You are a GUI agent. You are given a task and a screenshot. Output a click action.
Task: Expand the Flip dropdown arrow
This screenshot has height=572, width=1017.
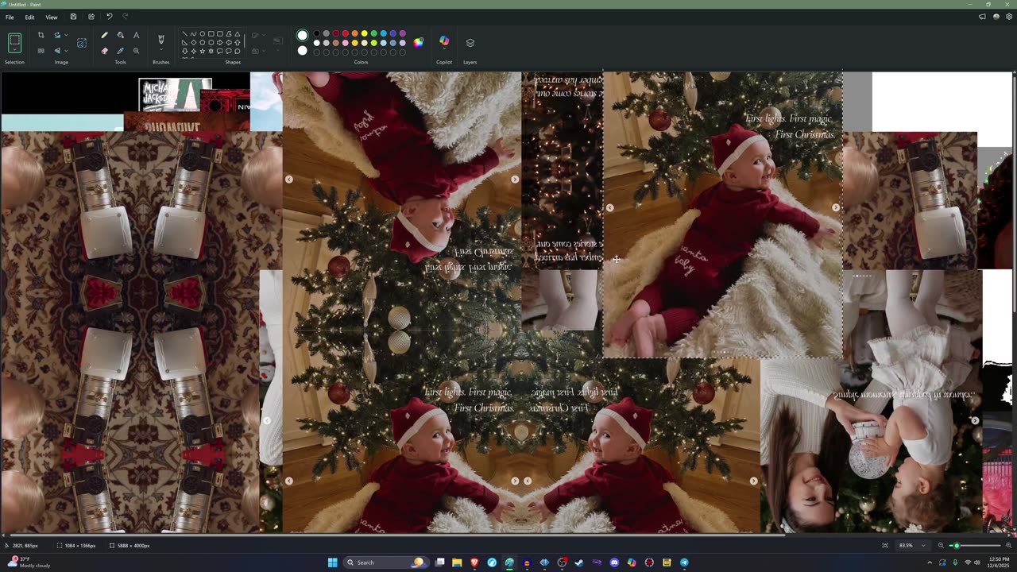click(x=66, y=51)
